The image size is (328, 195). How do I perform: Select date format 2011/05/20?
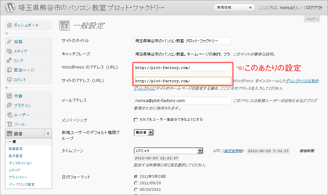(x=136, y=183)
